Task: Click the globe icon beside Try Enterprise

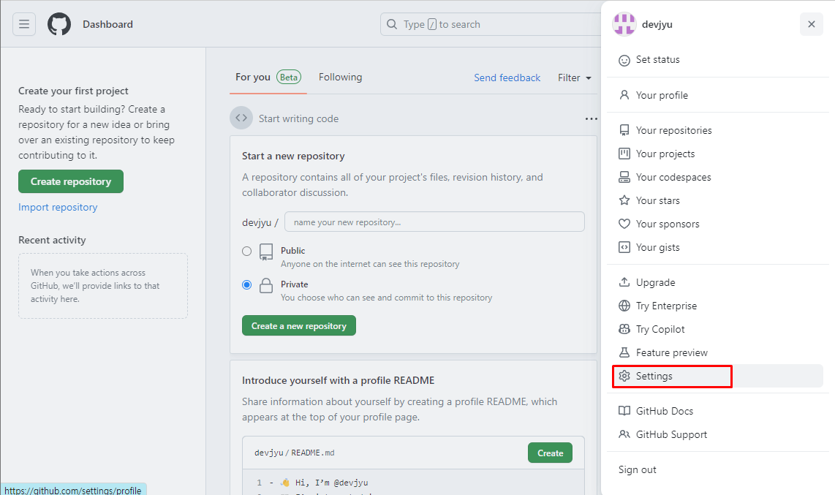Action: (624, 306)
